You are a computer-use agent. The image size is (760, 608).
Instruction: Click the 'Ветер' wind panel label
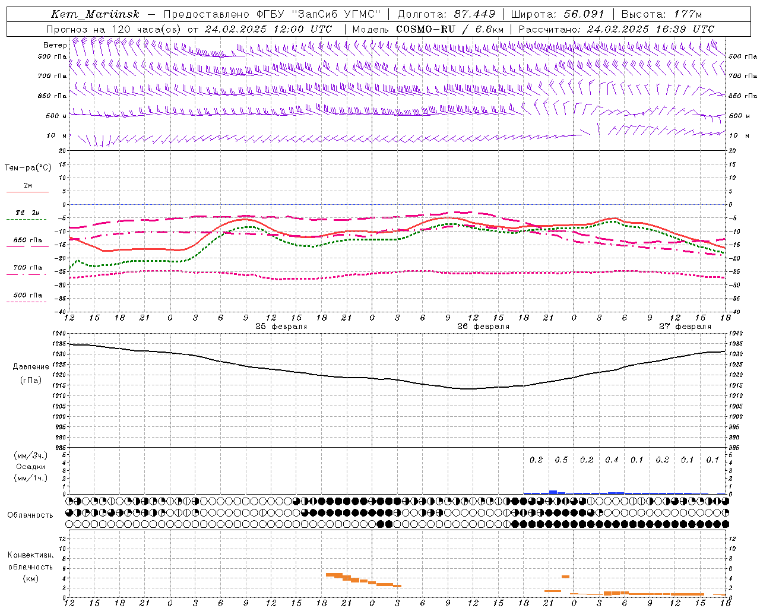pos(55,45)
